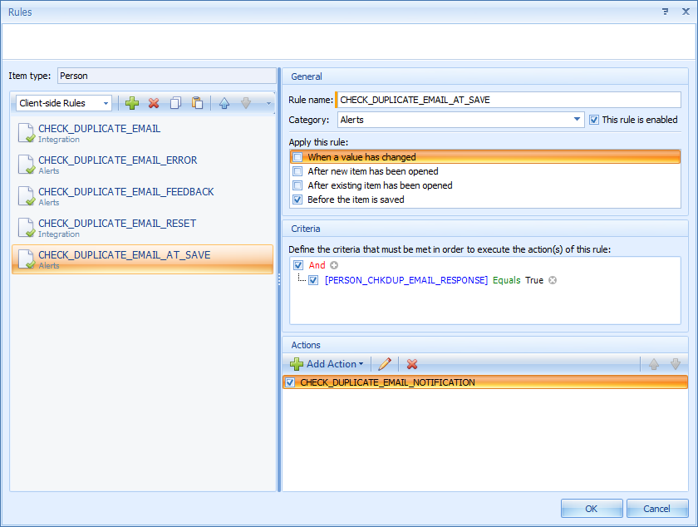Paste rule from clipboard
This screenshot has height=527, width=698.
(x=197, y=103)
